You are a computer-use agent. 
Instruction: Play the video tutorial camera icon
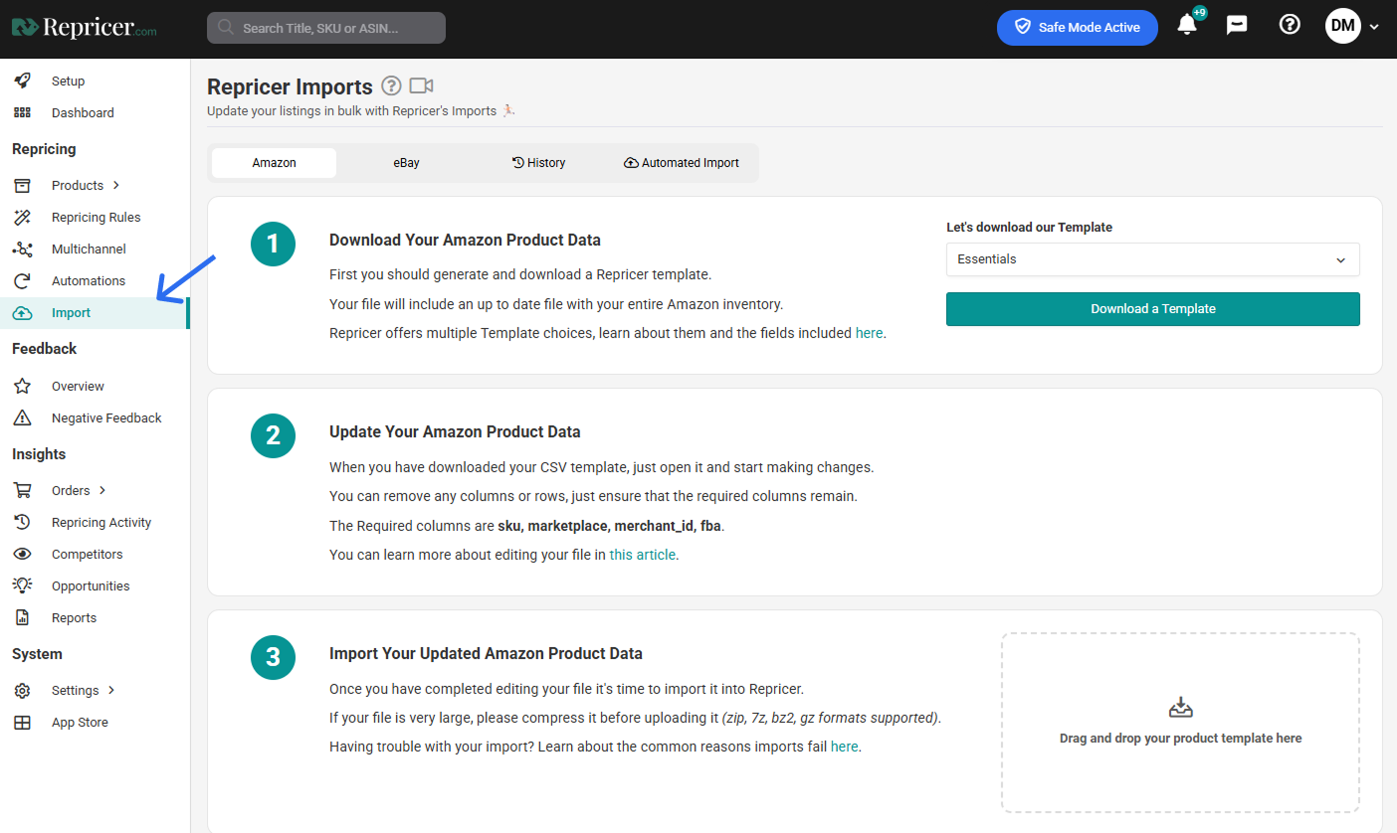422,85
